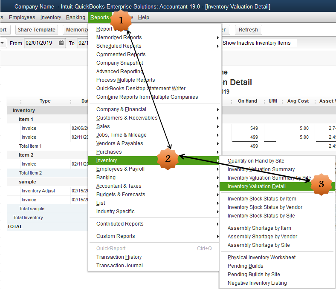Image resolution: width=336 pixels, height=289 pixels.
Task: Choose Combine Reports from Multiple Companies
Action: [154, 97]
